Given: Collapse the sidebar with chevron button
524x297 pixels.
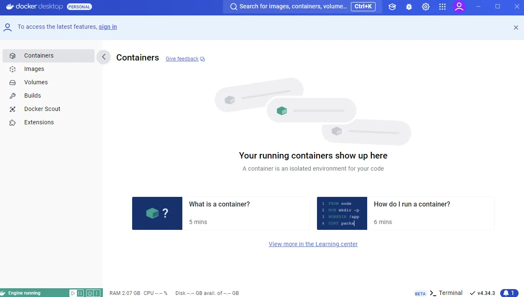Looking at the screenshot, I should point(104,57).
